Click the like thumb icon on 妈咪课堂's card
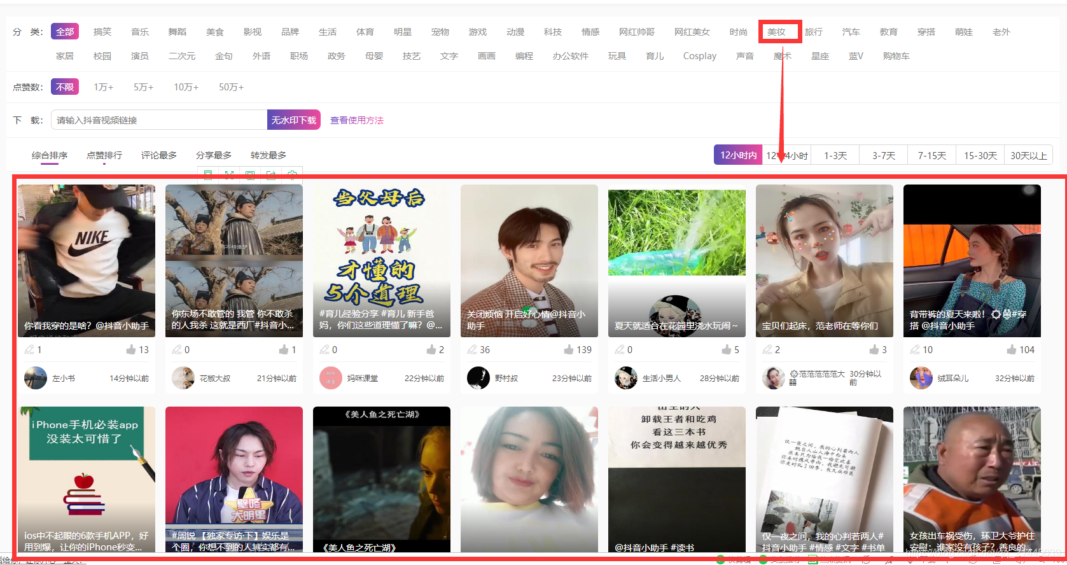 (x=431, y=349)
